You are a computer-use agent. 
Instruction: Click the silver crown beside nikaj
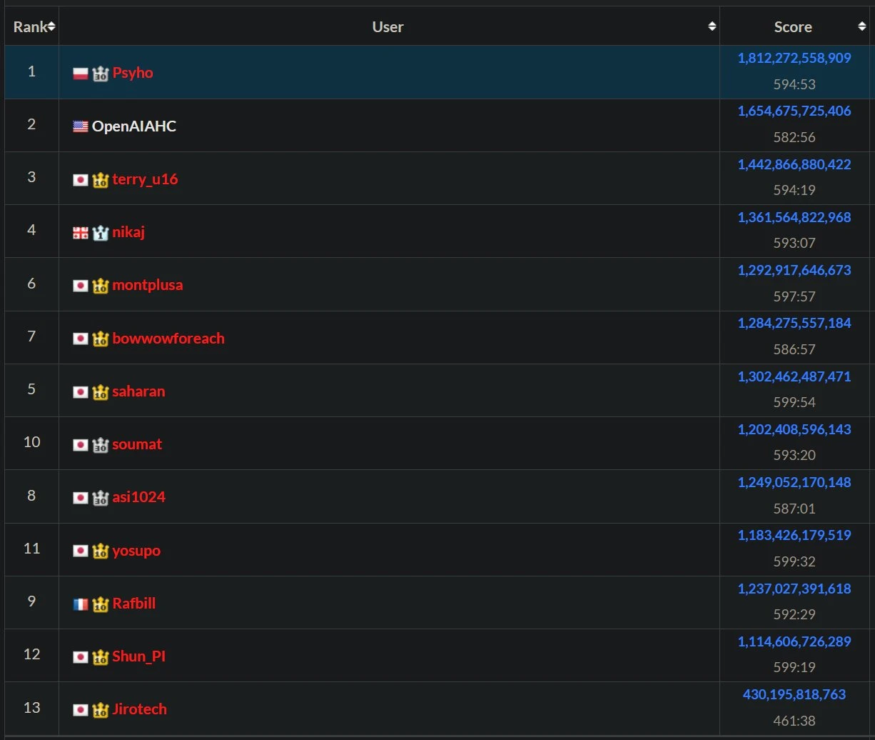tap(100, 231)
